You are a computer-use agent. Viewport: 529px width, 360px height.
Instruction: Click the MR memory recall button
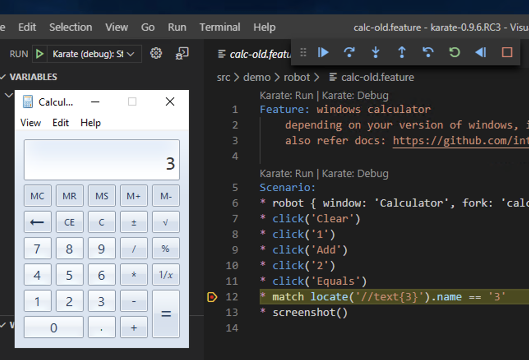click(69, 196)
